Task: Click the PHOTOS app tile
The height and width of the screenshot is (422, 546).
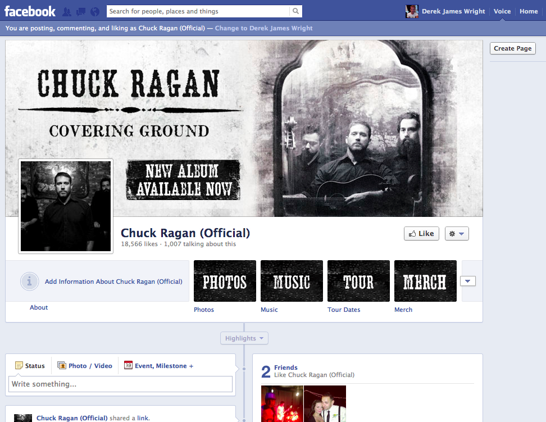Action: pos(225,281)
